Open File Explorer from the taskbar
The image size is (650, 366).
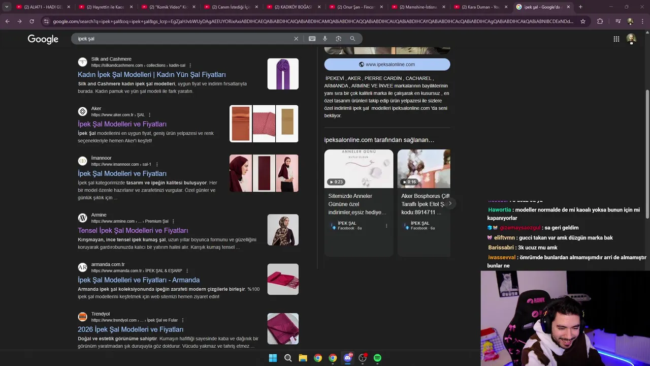tap(303, 358)
